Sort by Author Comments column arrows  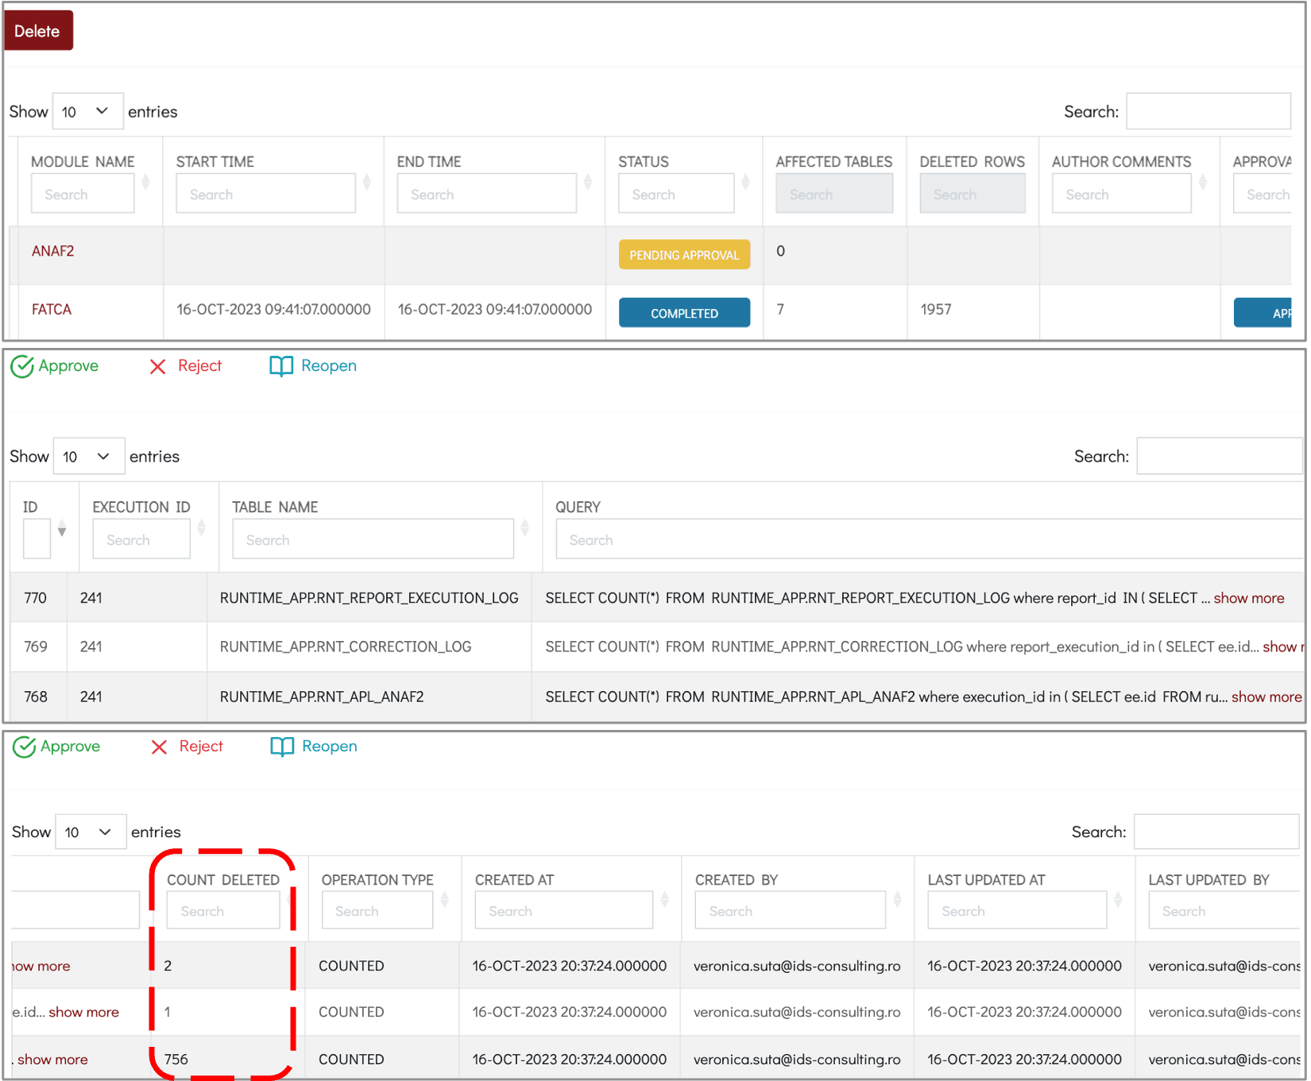[1202, 183]
